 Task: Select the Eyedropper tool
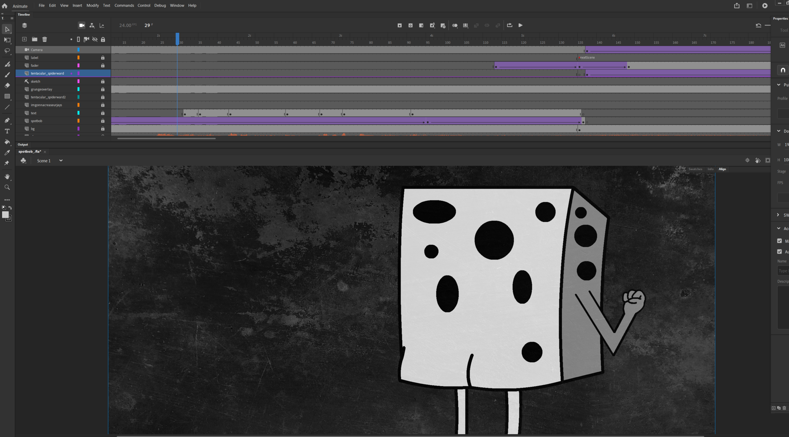7,153
